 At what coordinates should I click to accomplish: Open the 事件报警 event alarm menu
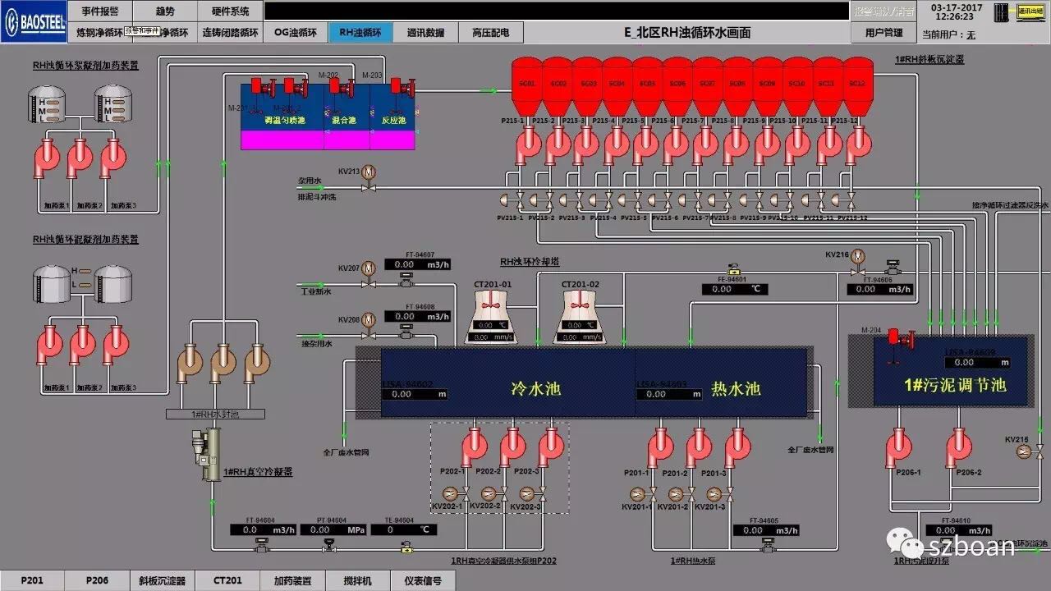(x=99, y=11)
